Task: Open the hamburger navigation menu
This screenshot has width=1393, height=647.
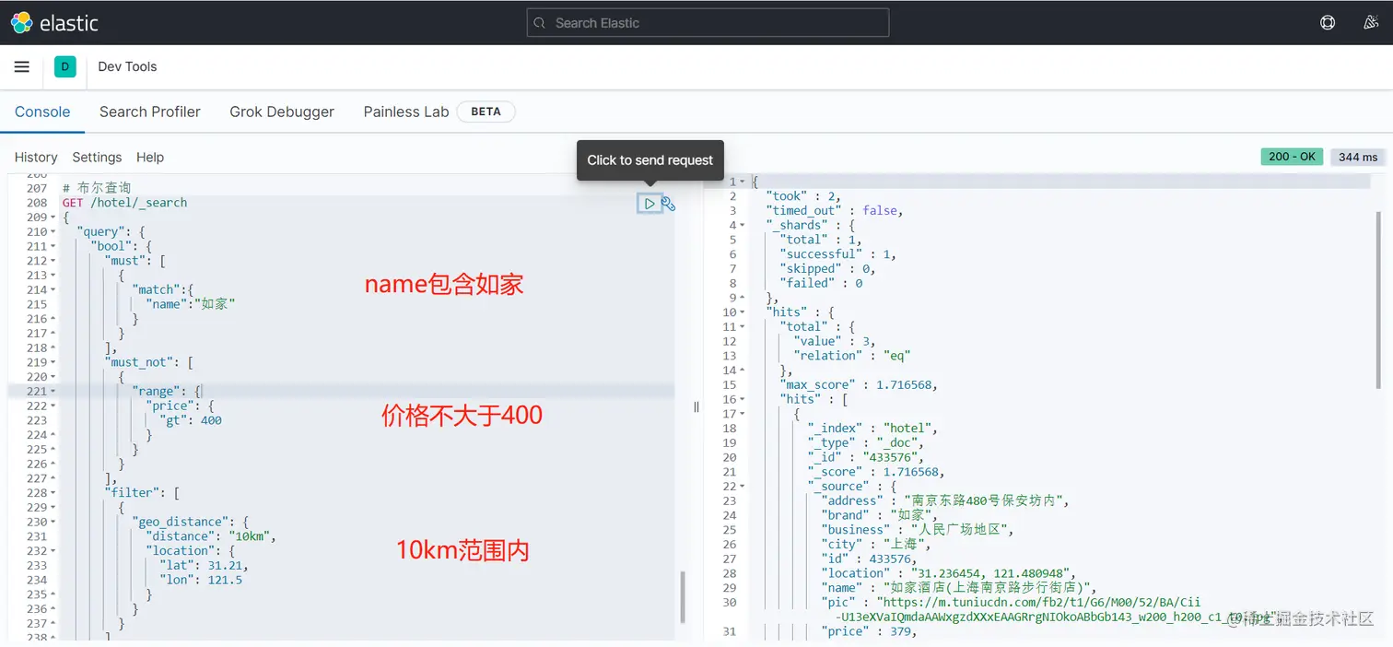Action: click(22, 66)
